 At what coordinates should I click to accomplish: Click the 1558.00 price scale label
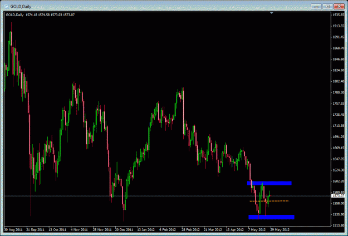pyautogui.click(x=339, y=203)
